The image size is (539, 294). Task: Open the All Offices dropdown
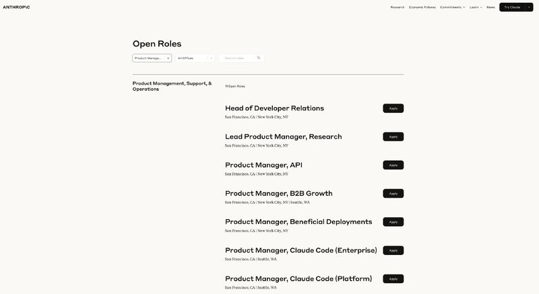195,58
